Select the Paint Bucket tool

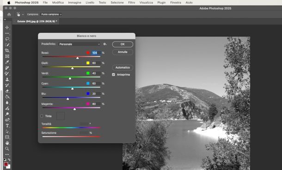coord(7,97)
